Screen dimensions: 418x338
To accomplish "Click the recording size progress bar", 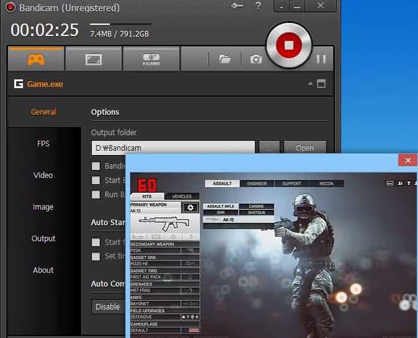I will point(121,24).
